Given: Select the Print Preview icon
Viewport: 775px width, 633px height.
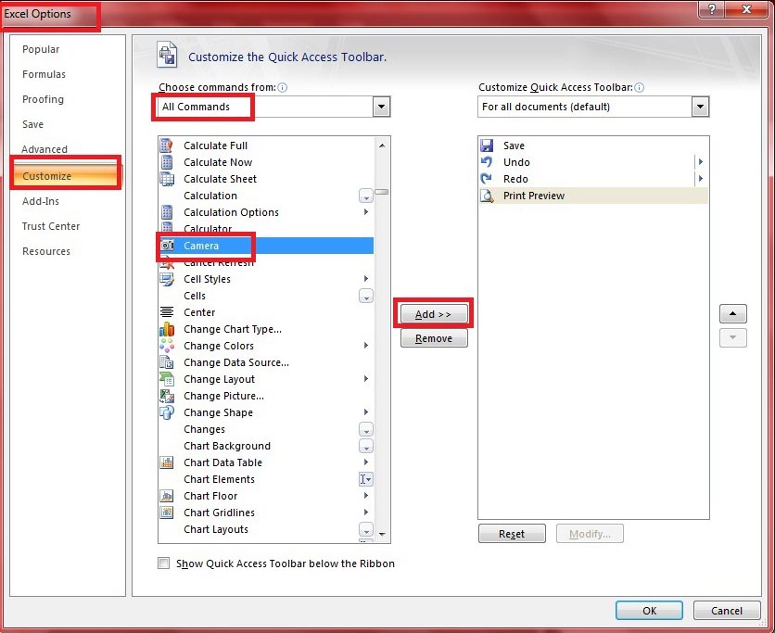Looking at the screenshot, I should 487,196.
